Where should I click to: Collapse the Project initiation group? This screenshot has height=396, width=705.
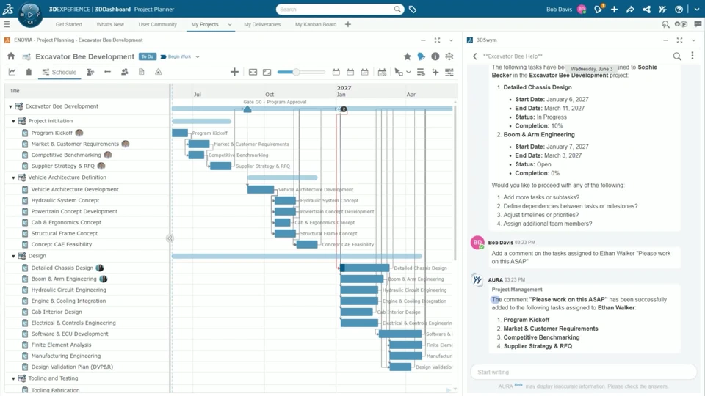13,121
